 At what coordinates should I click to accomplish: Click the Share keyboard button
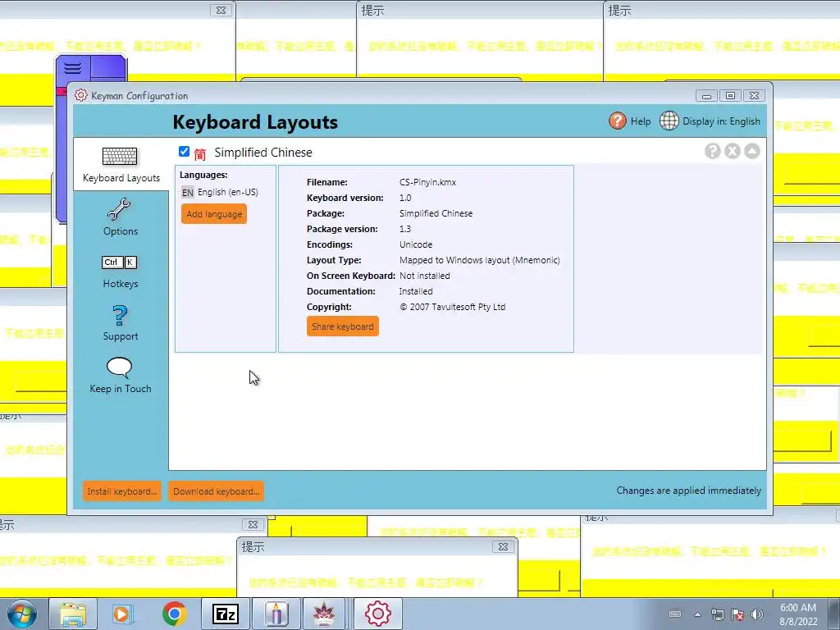343,326
